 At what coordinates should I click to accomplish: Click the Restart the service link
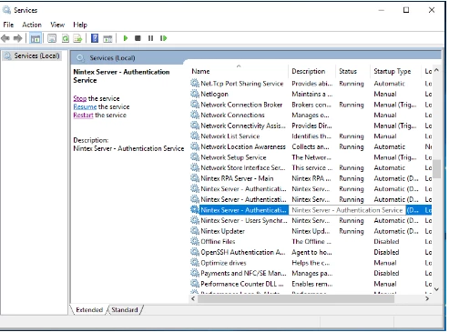83,115
